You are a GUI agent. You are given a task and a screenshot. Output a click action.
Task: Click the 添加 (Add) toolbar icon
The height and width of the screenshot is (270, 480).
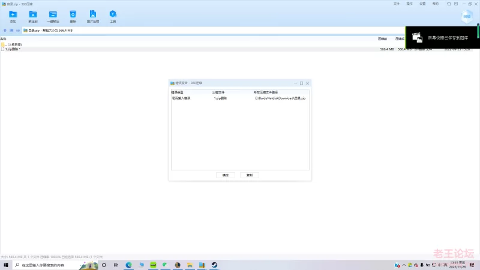click(x=13, y=16)
